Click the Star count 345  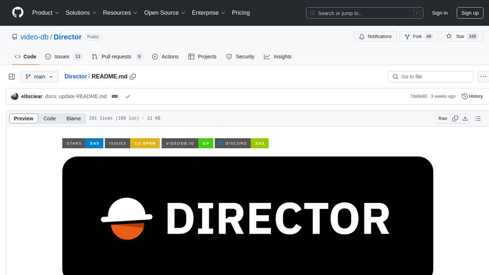[x=472, y=37]
